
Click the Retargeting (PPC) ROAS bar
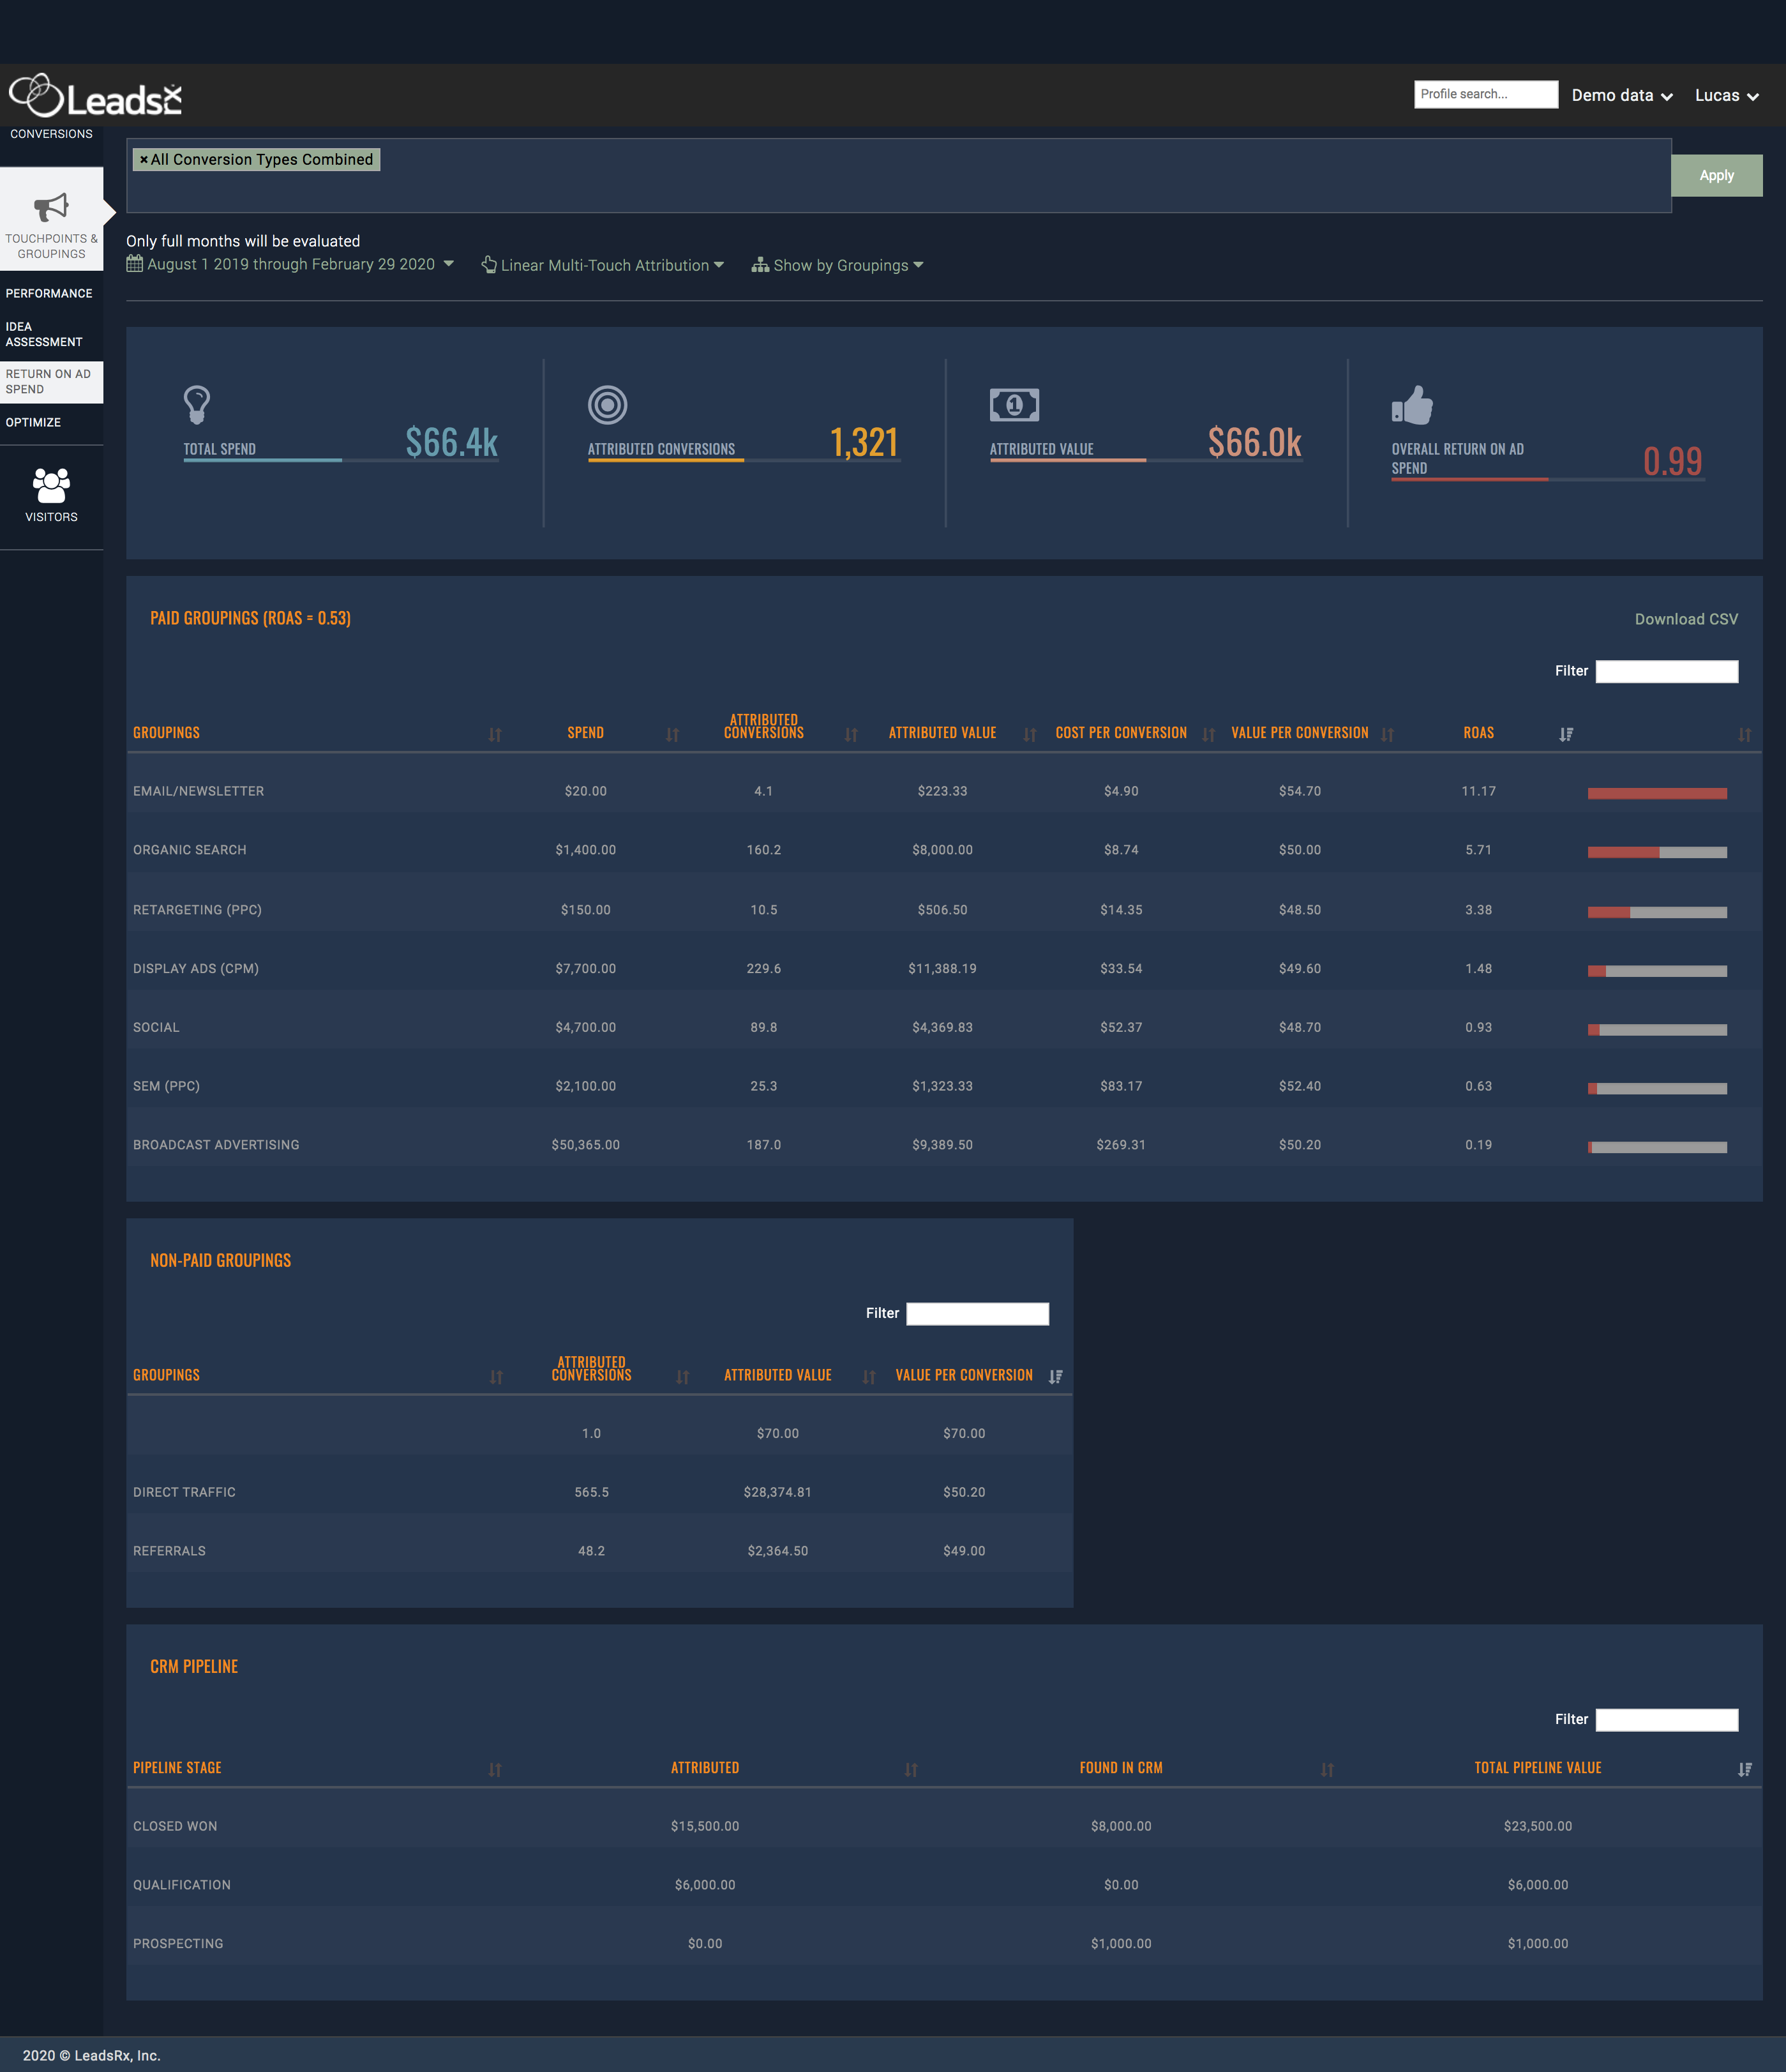pos(1657,912)
